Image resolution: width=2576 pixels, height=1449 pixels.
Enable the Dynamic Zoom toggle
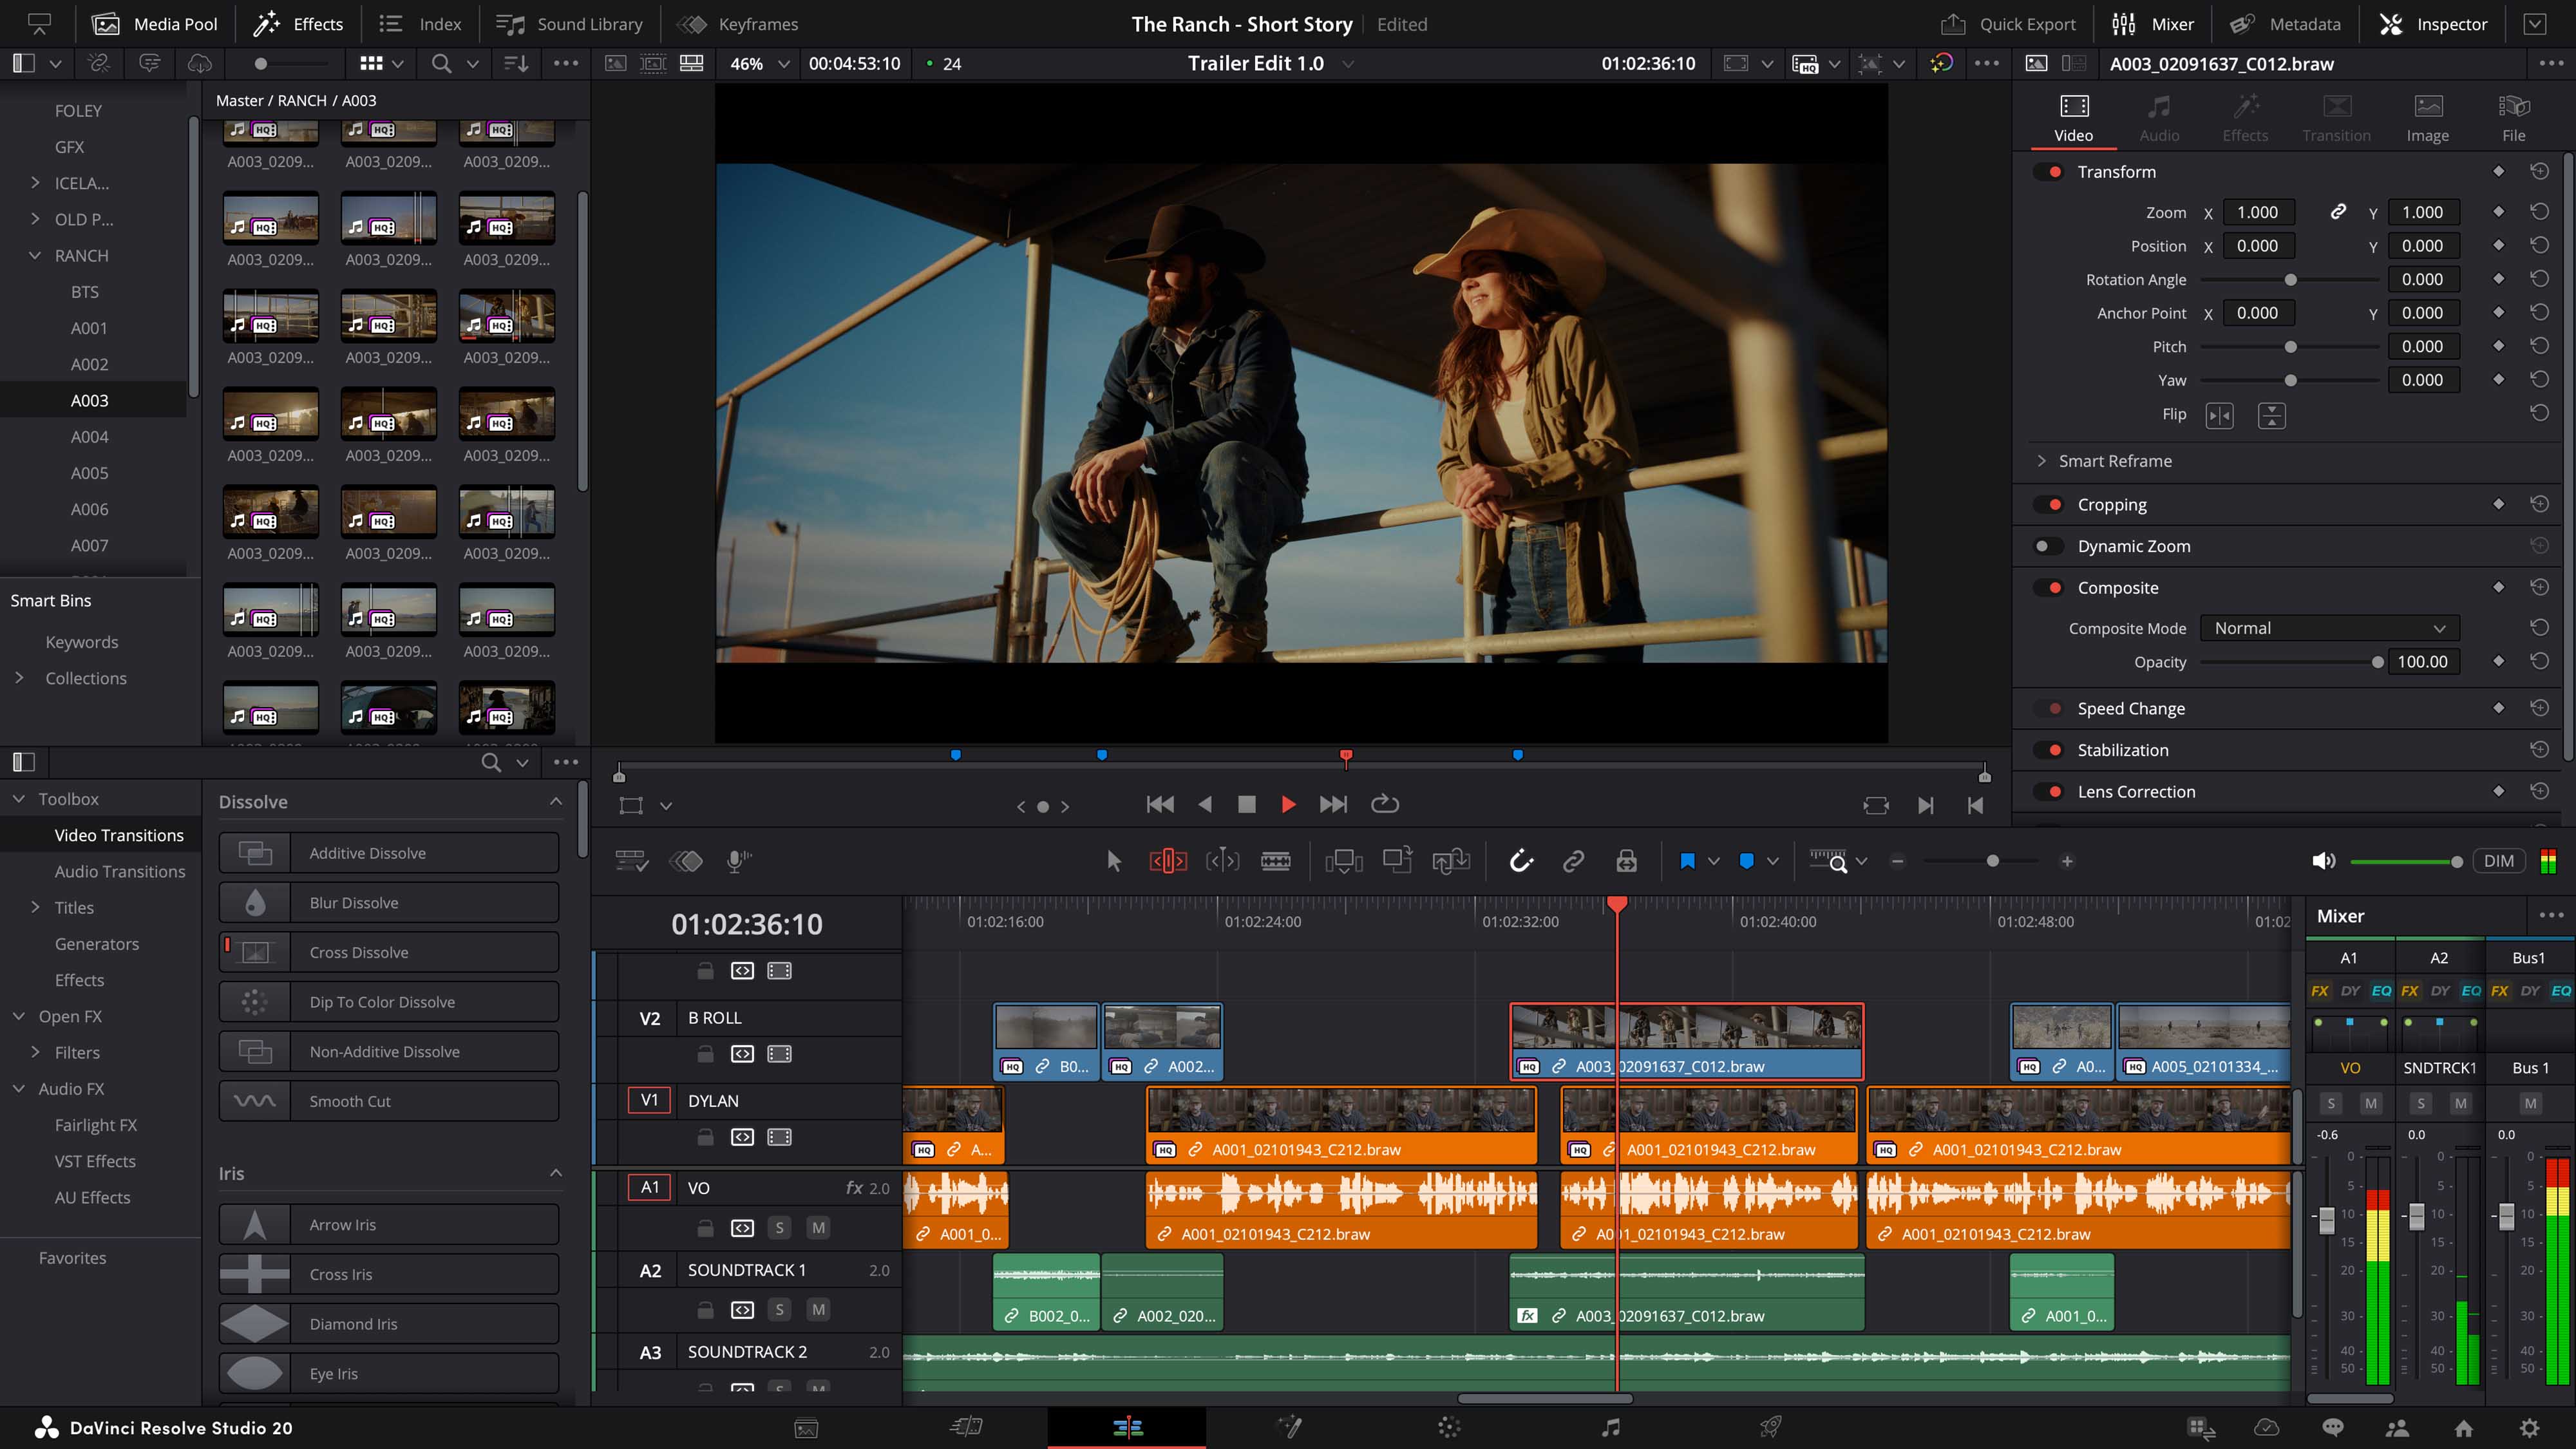click(x=2047, y=546)
